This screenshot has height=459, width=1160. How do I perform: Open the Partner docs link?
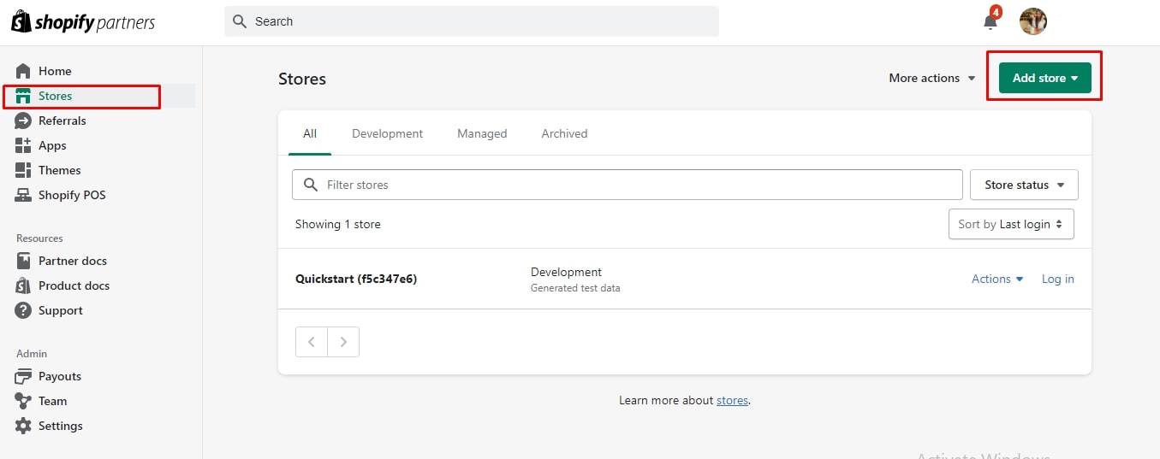73,261
